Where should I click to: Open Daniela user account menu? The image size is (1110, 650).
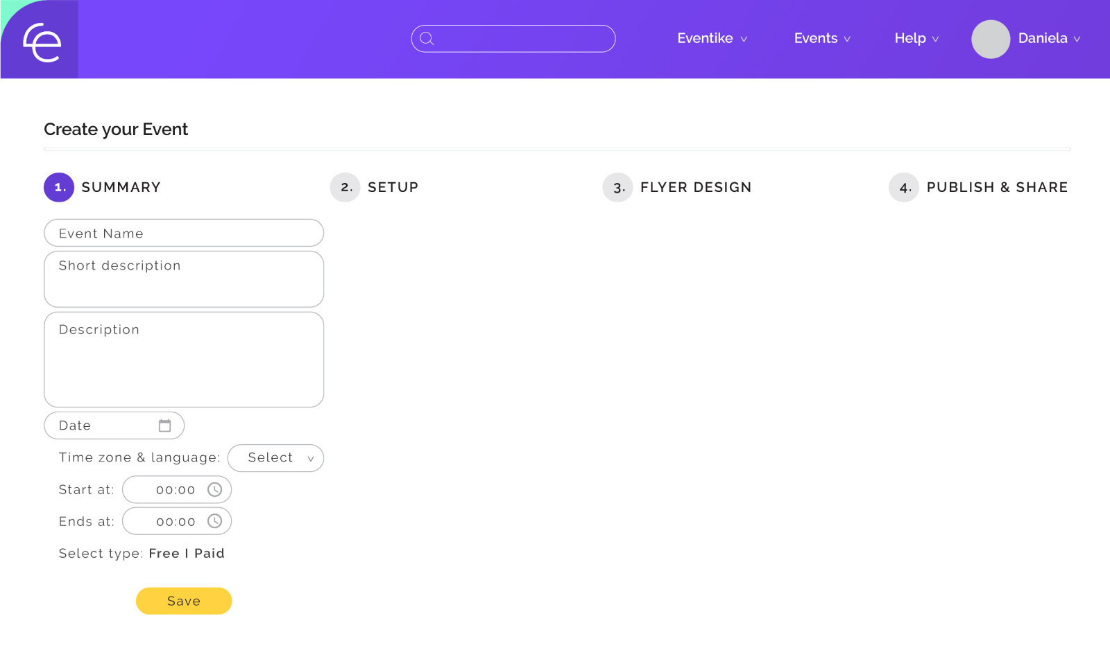point(1049,39)
